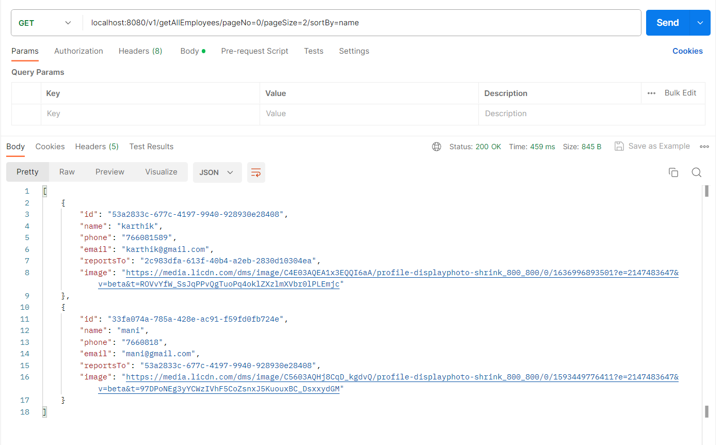Switch to the Visualize view
723x445 pixels.
pos(160,171)
